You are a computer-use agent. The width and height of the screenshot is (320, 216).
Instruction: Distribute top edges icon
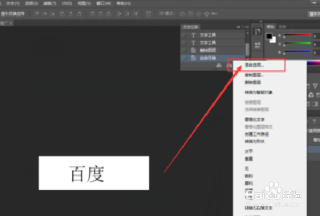[93, 14]
